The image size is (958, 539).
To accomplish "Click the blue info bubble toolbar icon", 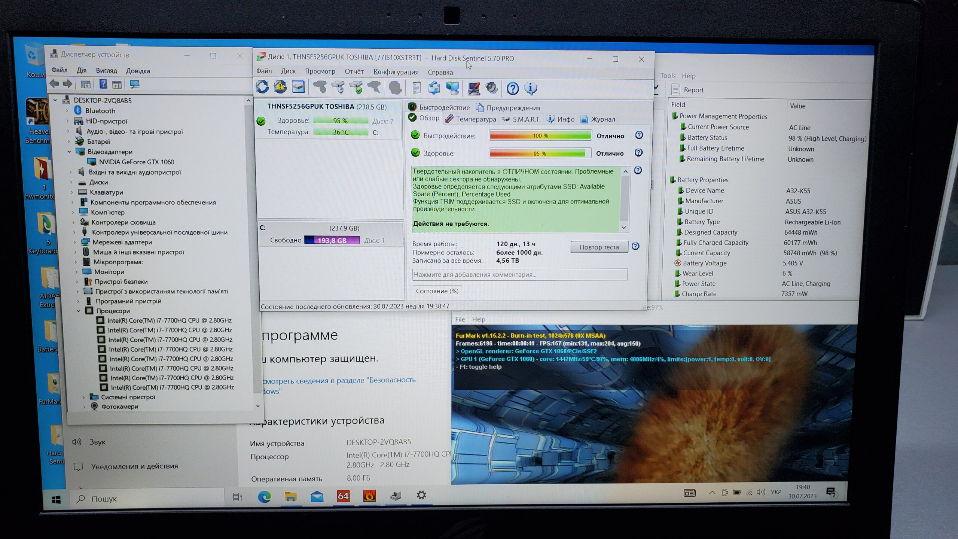I will coord(530,89).
